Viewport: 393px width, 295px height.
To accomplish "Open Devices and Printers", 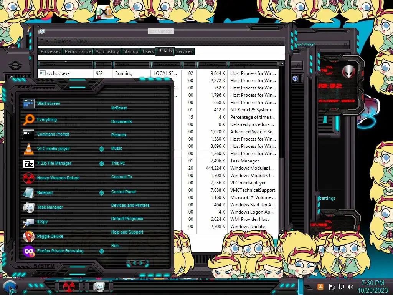I will [x=130, y=205].
